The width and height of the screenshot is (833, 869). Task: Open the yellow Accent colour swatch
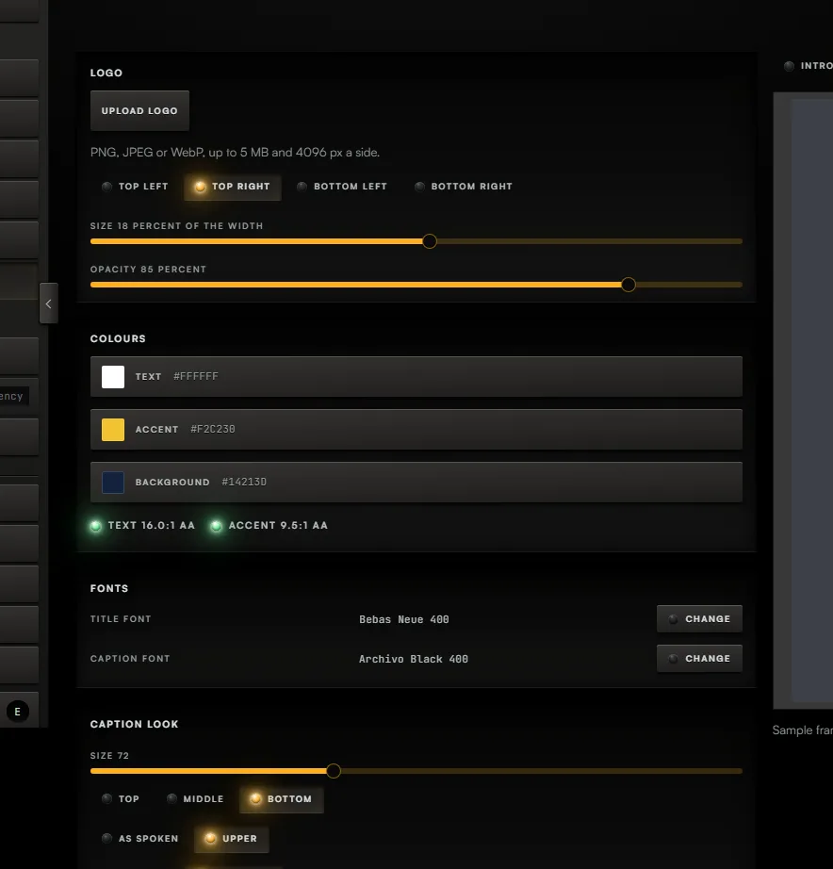(x=113, y=430)
